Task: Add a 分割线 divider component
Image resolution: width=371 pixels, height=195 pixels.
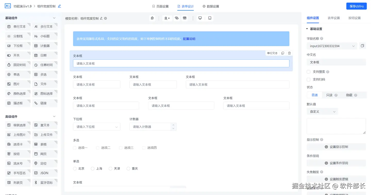Action: 18,36
